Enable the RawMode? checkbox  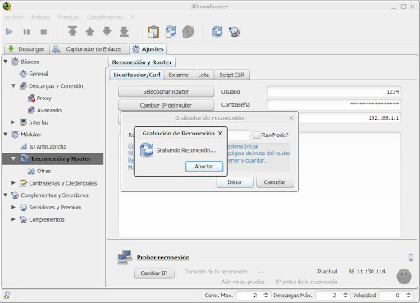257,135
